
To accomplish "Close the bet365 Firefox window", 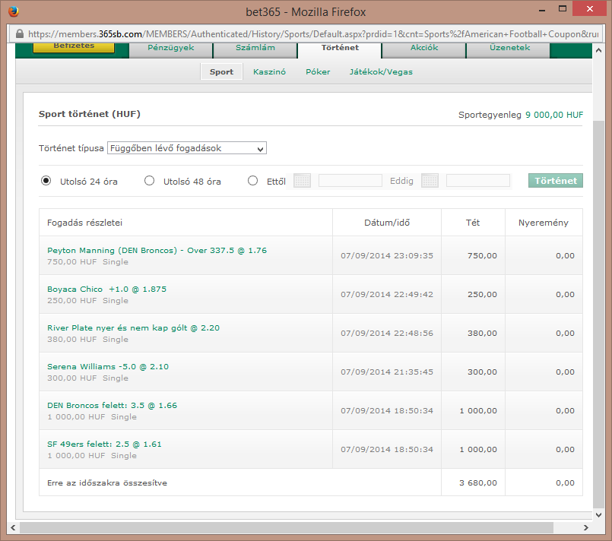I will 589,8.
